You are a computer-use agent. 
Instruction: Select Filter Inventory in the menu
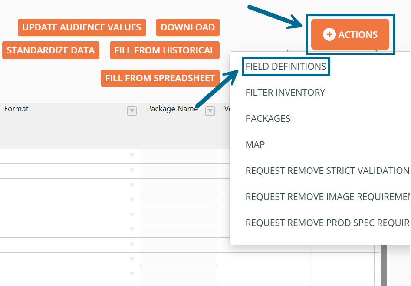285,93
